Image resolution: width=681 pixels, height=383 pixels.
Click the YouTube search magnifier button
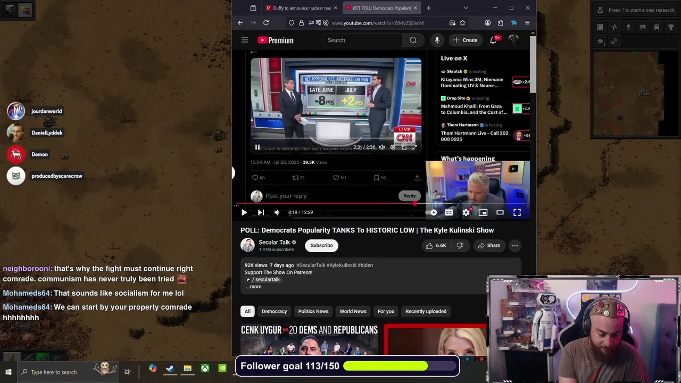point(413,40)
